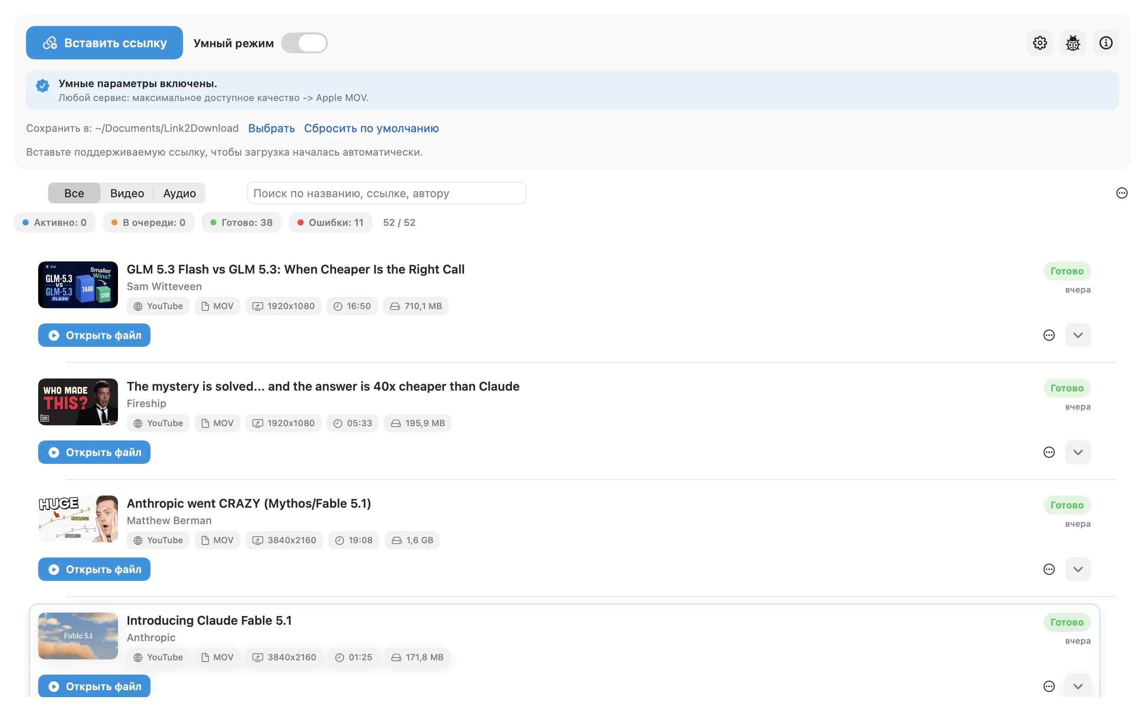Click the Вставить ссылку button
The height and width of the screenshot is (711, 1145).
pyautogui.click(x=105, y=43)
